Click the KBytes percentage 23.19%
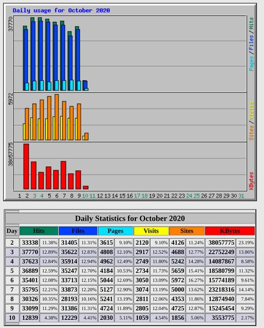This screenshot has height=328, width=264. (x=246, y=243)
